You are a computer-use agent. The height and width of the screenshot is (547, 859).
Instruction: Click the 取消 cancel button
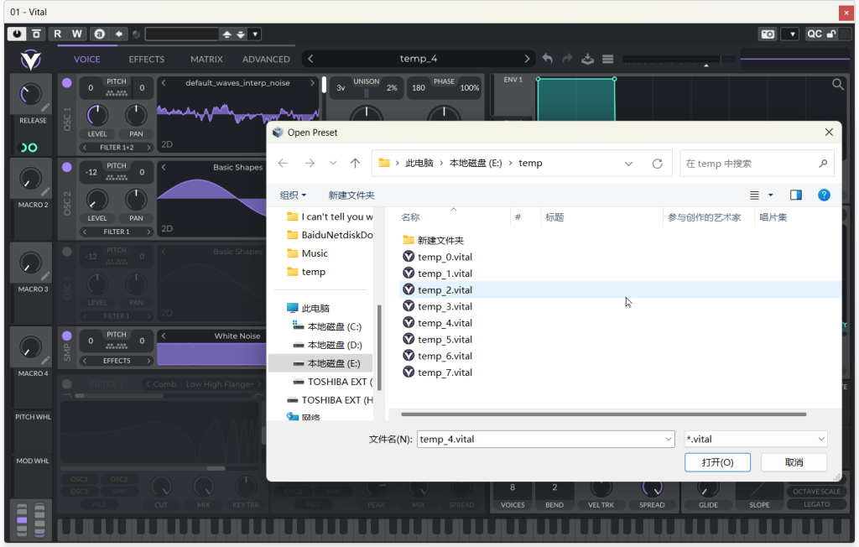794,462
